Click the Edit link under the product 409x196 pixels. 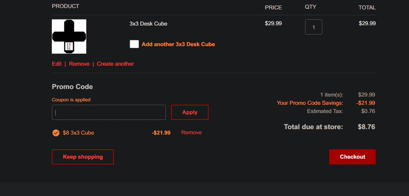[57, 64]
